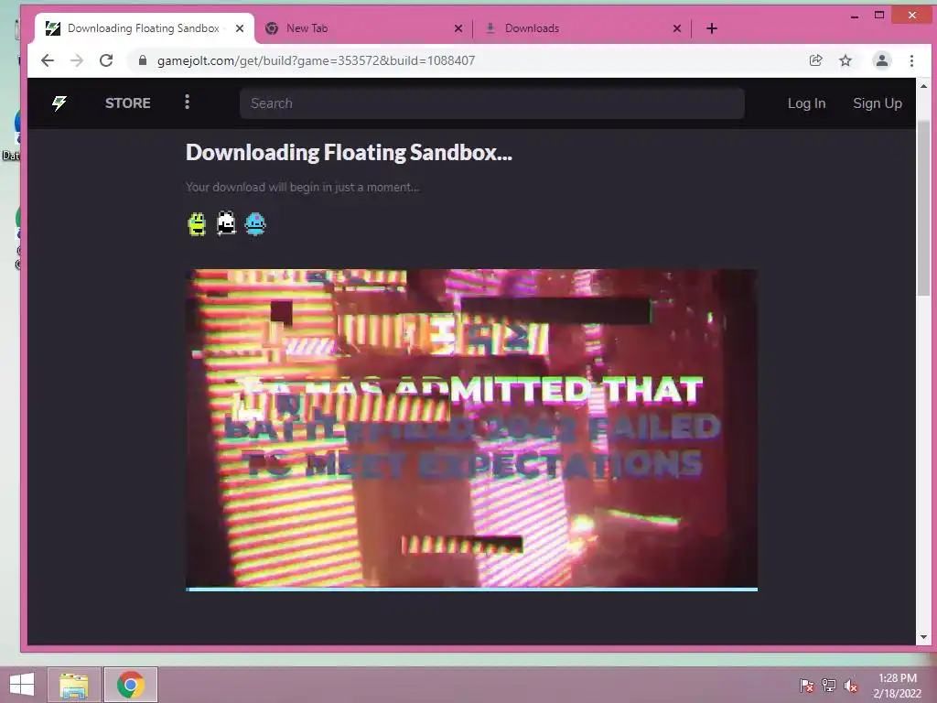Close the Chrome window
The width and height of the screenshot is (937, 703).
click(912, 16)
